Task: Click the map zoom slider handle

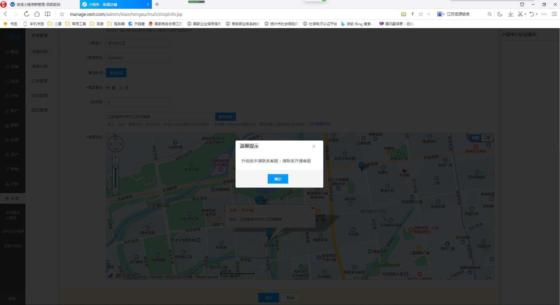Action: coord(116,166)
